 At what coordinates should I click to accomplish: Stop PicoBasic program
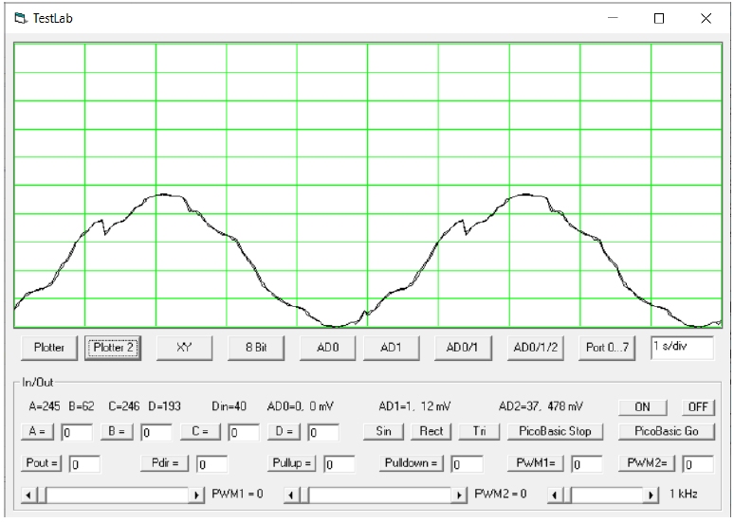point(555,432)
